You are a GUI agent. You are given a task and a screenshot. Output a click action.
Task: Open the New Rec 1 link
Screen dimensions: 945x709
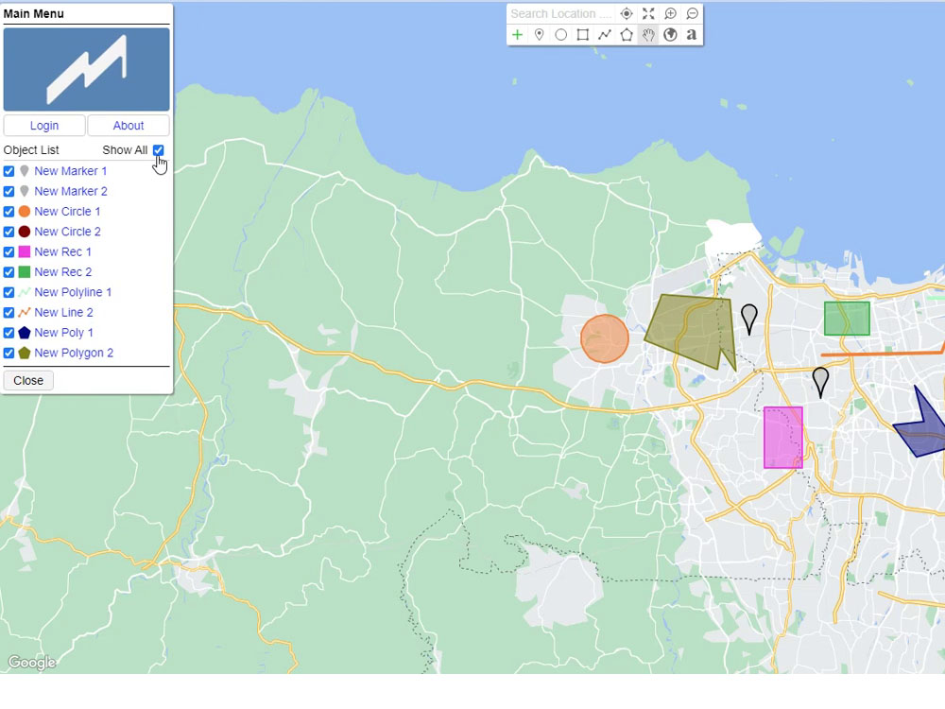(x=62, y=252)
